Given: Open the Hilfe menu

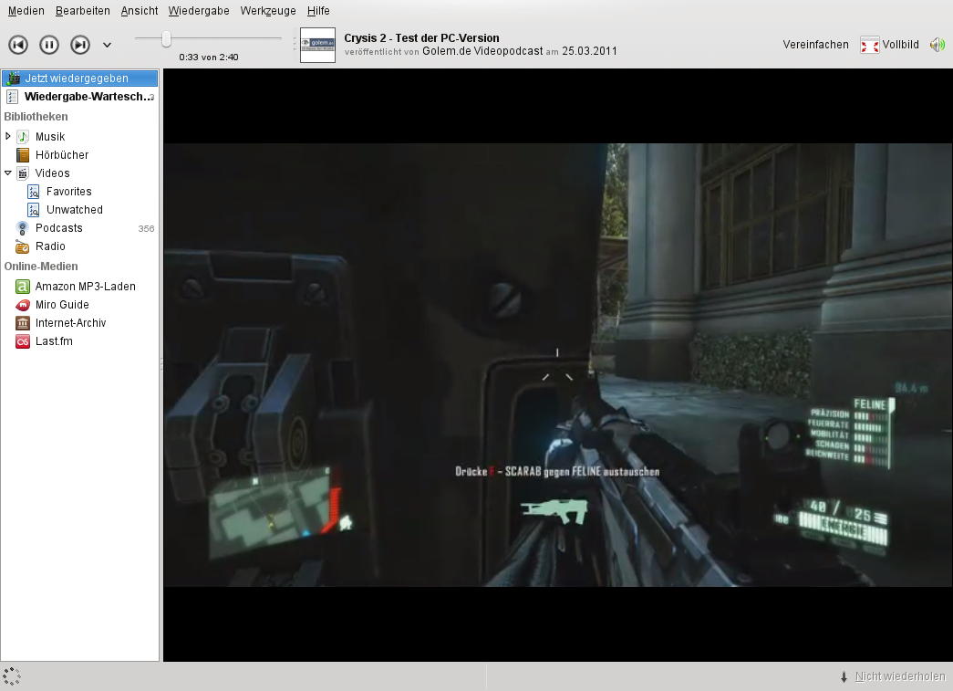Looking at the screenshot, I should 318,10.
